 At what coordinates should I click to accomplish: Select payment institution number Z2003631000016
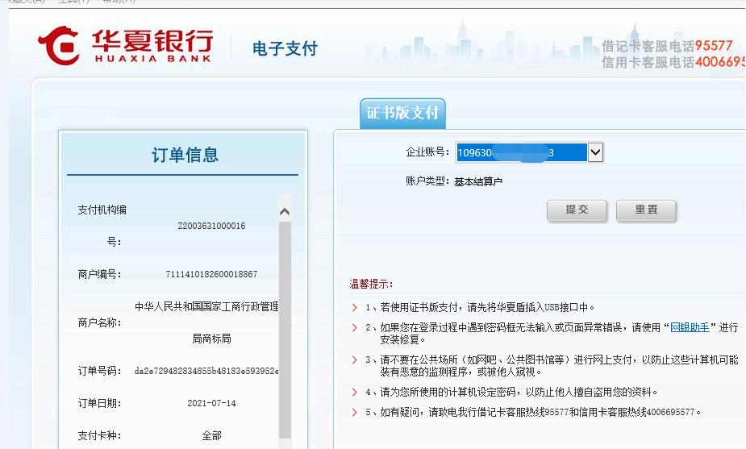pyautogui.click(x=212, y=226)
